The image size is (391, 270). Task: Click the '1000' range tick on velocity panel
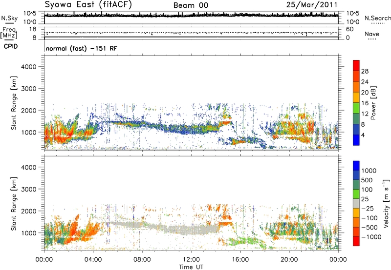[28, 233]
